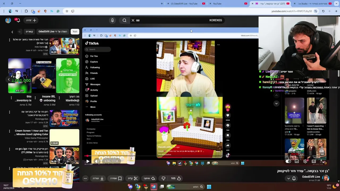
Task: Like the video with 105 likes
Action: click(x=176, y=178)
